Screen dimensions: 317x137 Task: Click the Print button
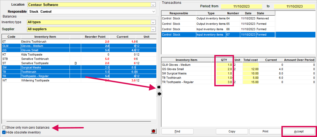(x=265, y=131)
